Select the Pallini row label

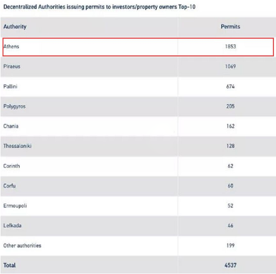10,86
